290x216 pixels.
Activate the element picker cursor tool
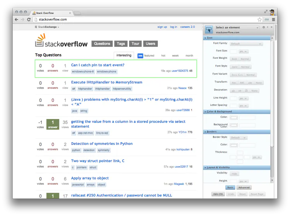[209, 30]
